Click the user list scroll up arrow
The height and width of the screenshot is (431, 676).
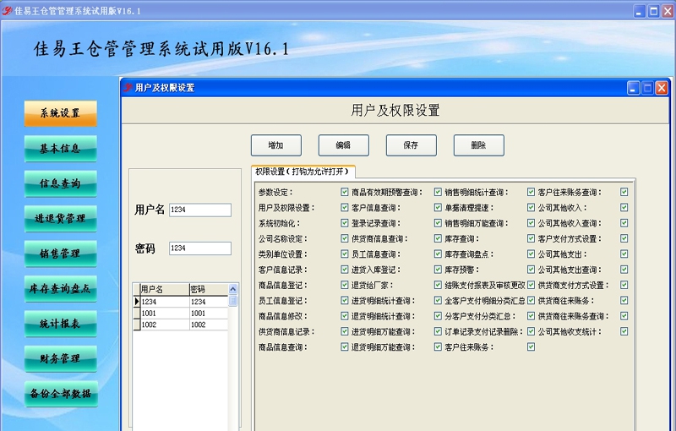[x=233, y=289]
